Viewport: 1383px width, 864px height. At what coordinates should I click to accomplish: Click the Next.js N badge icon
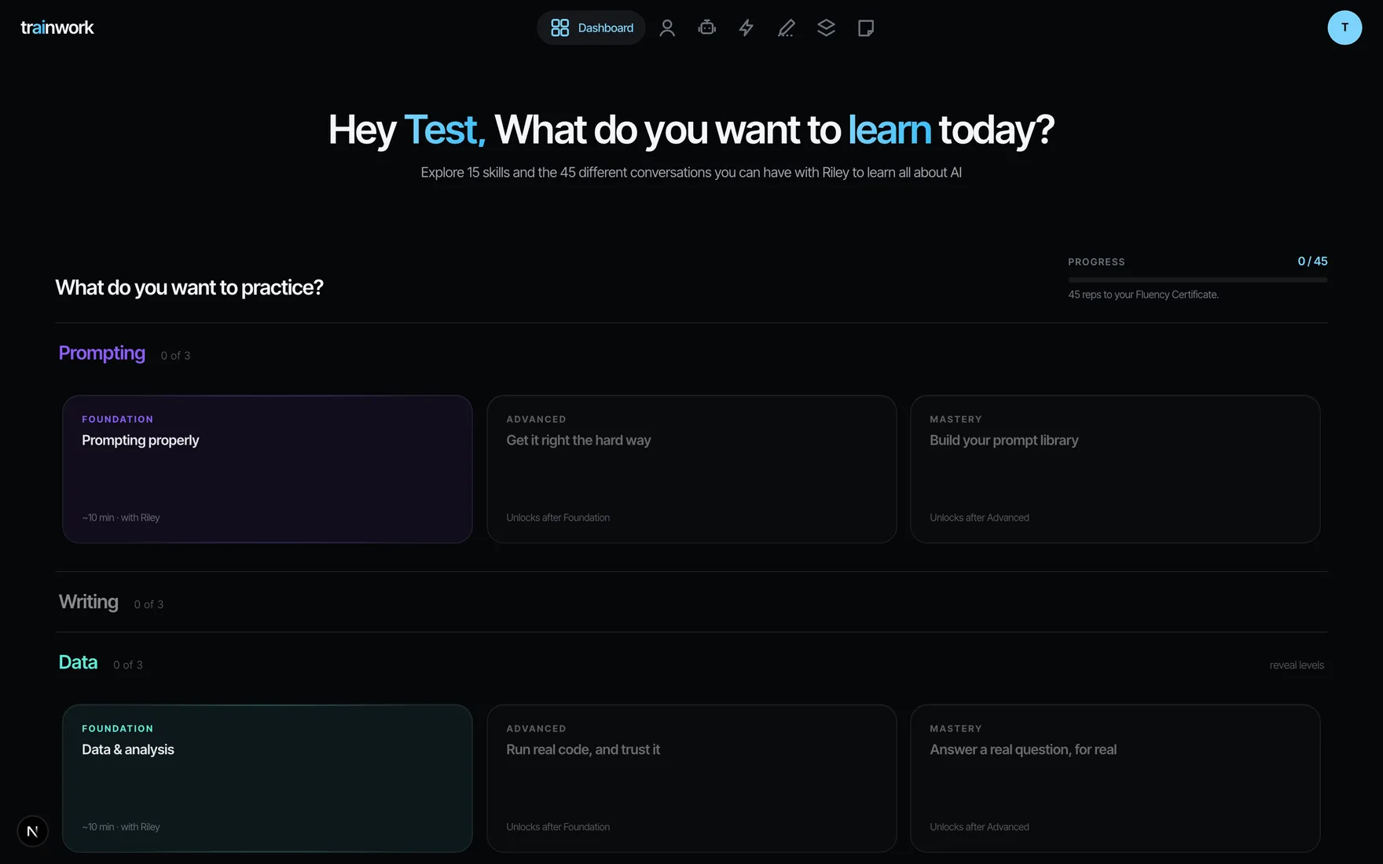32,831
